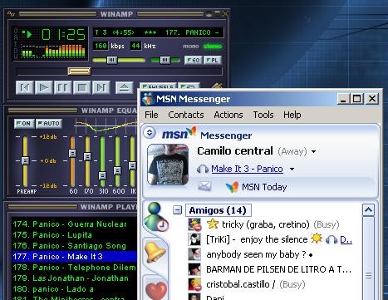
Task: Select playlist track 175 Panico - Lupita
Action: coord(75,235)
